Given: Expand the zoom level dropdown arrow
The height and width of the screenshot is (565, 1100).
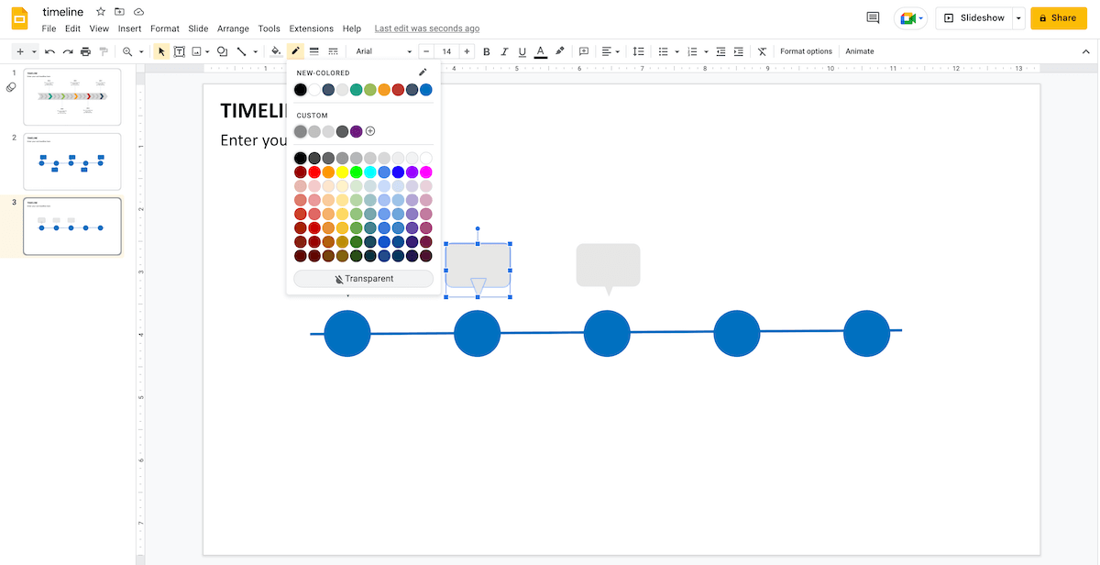Looking at the screenshot, I should (141, 51).
